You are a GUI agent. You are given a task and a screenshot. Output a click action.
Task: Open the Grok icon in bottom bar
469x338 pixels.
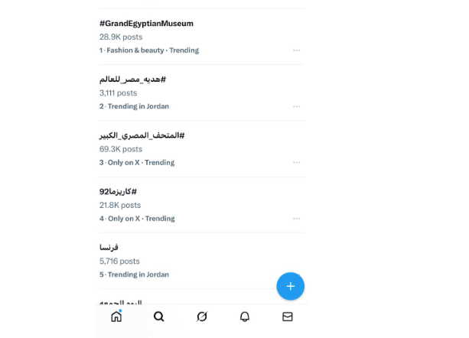point(202,316)
